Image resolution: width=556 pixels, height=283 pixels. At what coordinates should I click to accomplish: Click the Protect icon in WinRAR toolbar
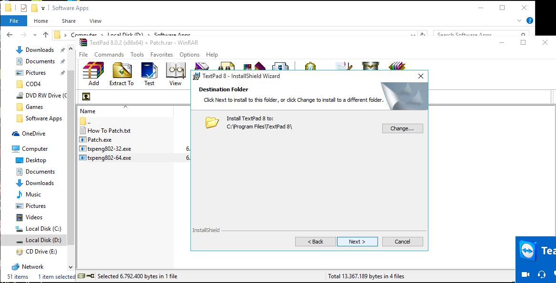pyautogui.click(x=370, y=66)
